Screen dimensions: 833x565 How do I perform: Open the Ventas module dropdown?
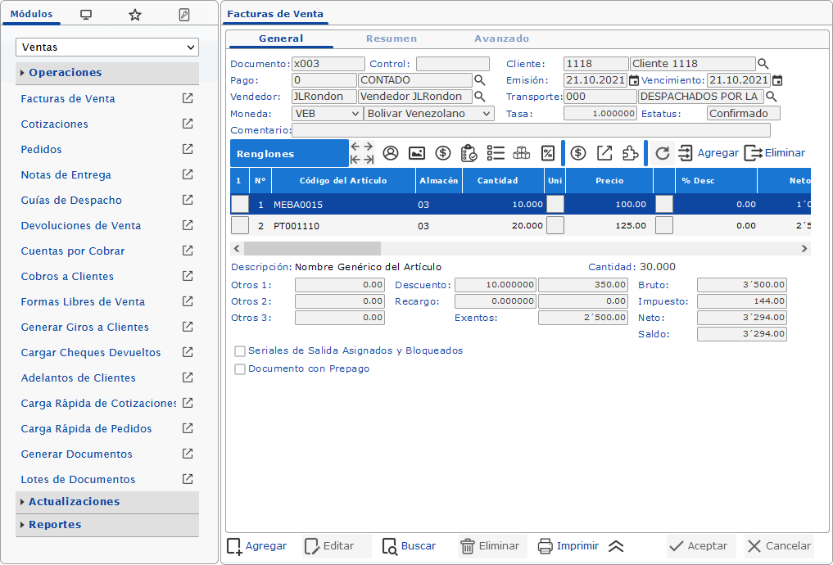(107, 47)
